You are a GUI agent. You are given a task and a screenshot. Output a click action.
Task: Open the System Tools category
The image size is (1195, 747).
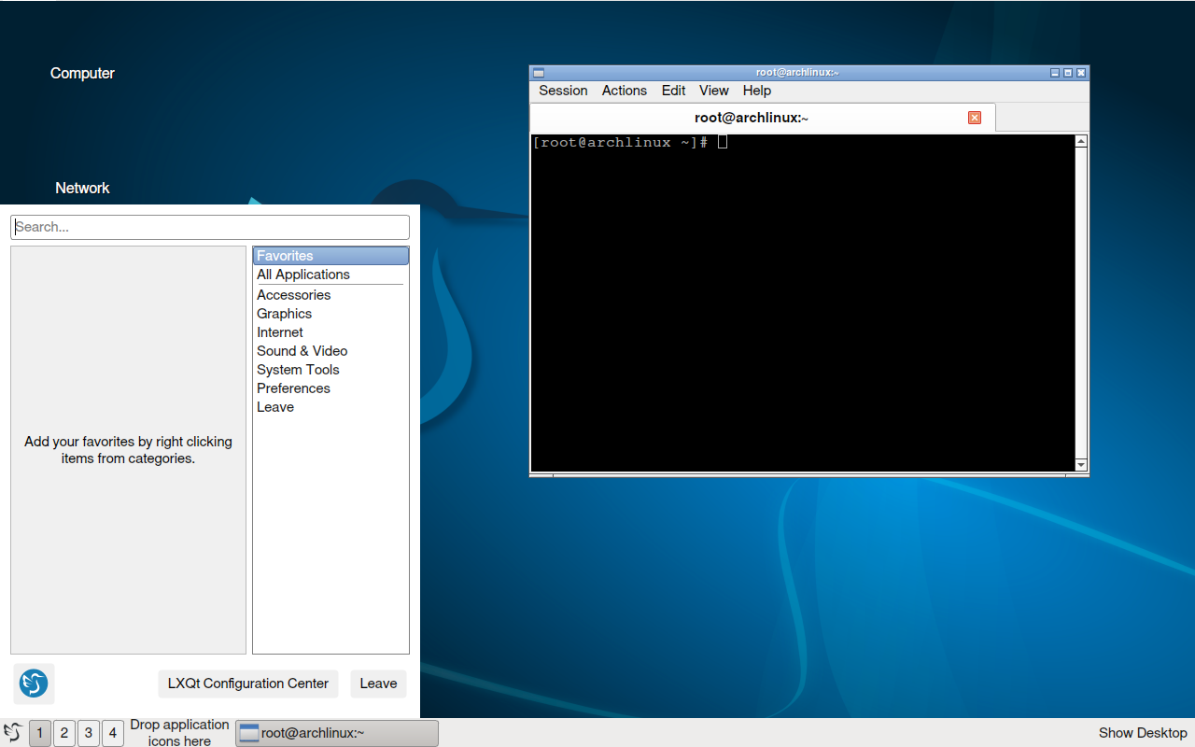330,370
